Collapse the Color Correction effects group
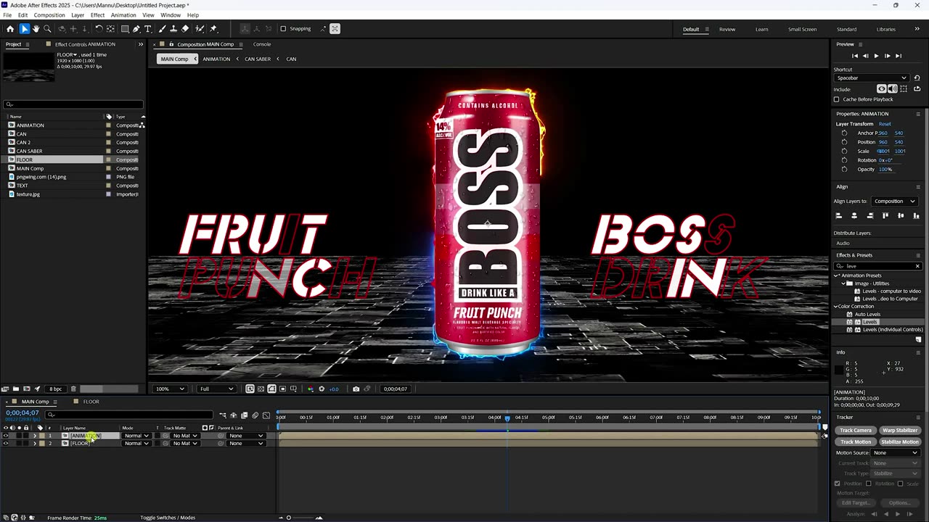This screenshot has width=929, height=522. pyautogui.click(x=836, y=307)
